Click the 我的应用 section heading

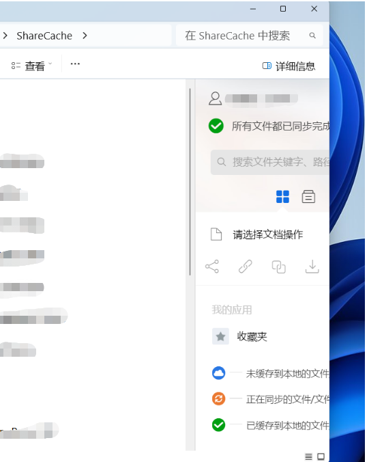click(232, 310)
